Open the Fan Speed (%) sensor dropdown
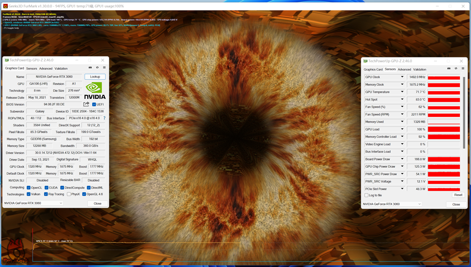This screenshot has height=267, width=471. point(402,107)
